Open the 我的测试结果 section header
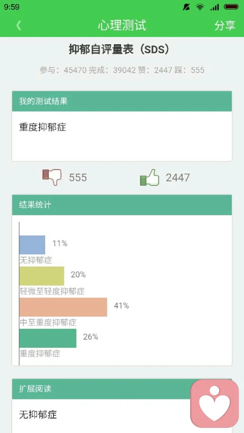 click(x=121, y=101)
